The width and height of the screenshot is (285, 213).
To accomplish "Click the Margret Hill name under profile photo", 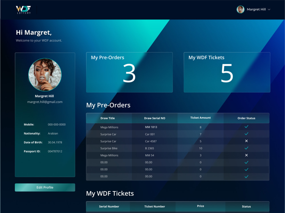I will pos(44,96).
